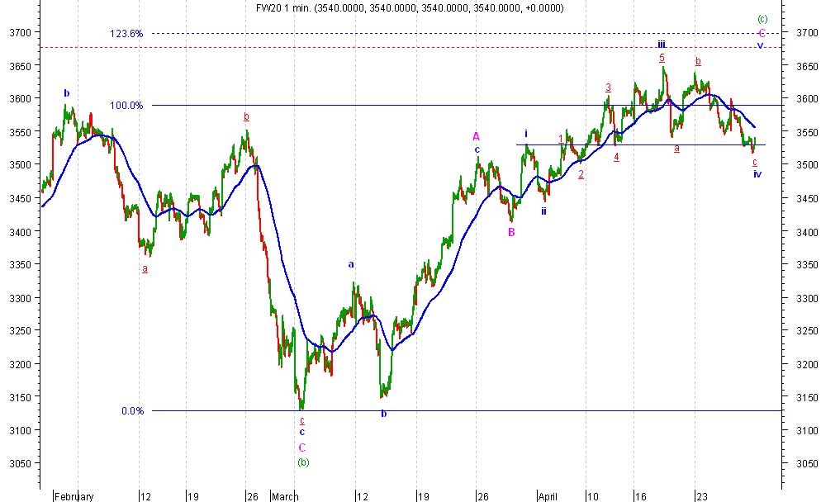Click the March label on date axis

pyautogui.click(x=285, y=496)
